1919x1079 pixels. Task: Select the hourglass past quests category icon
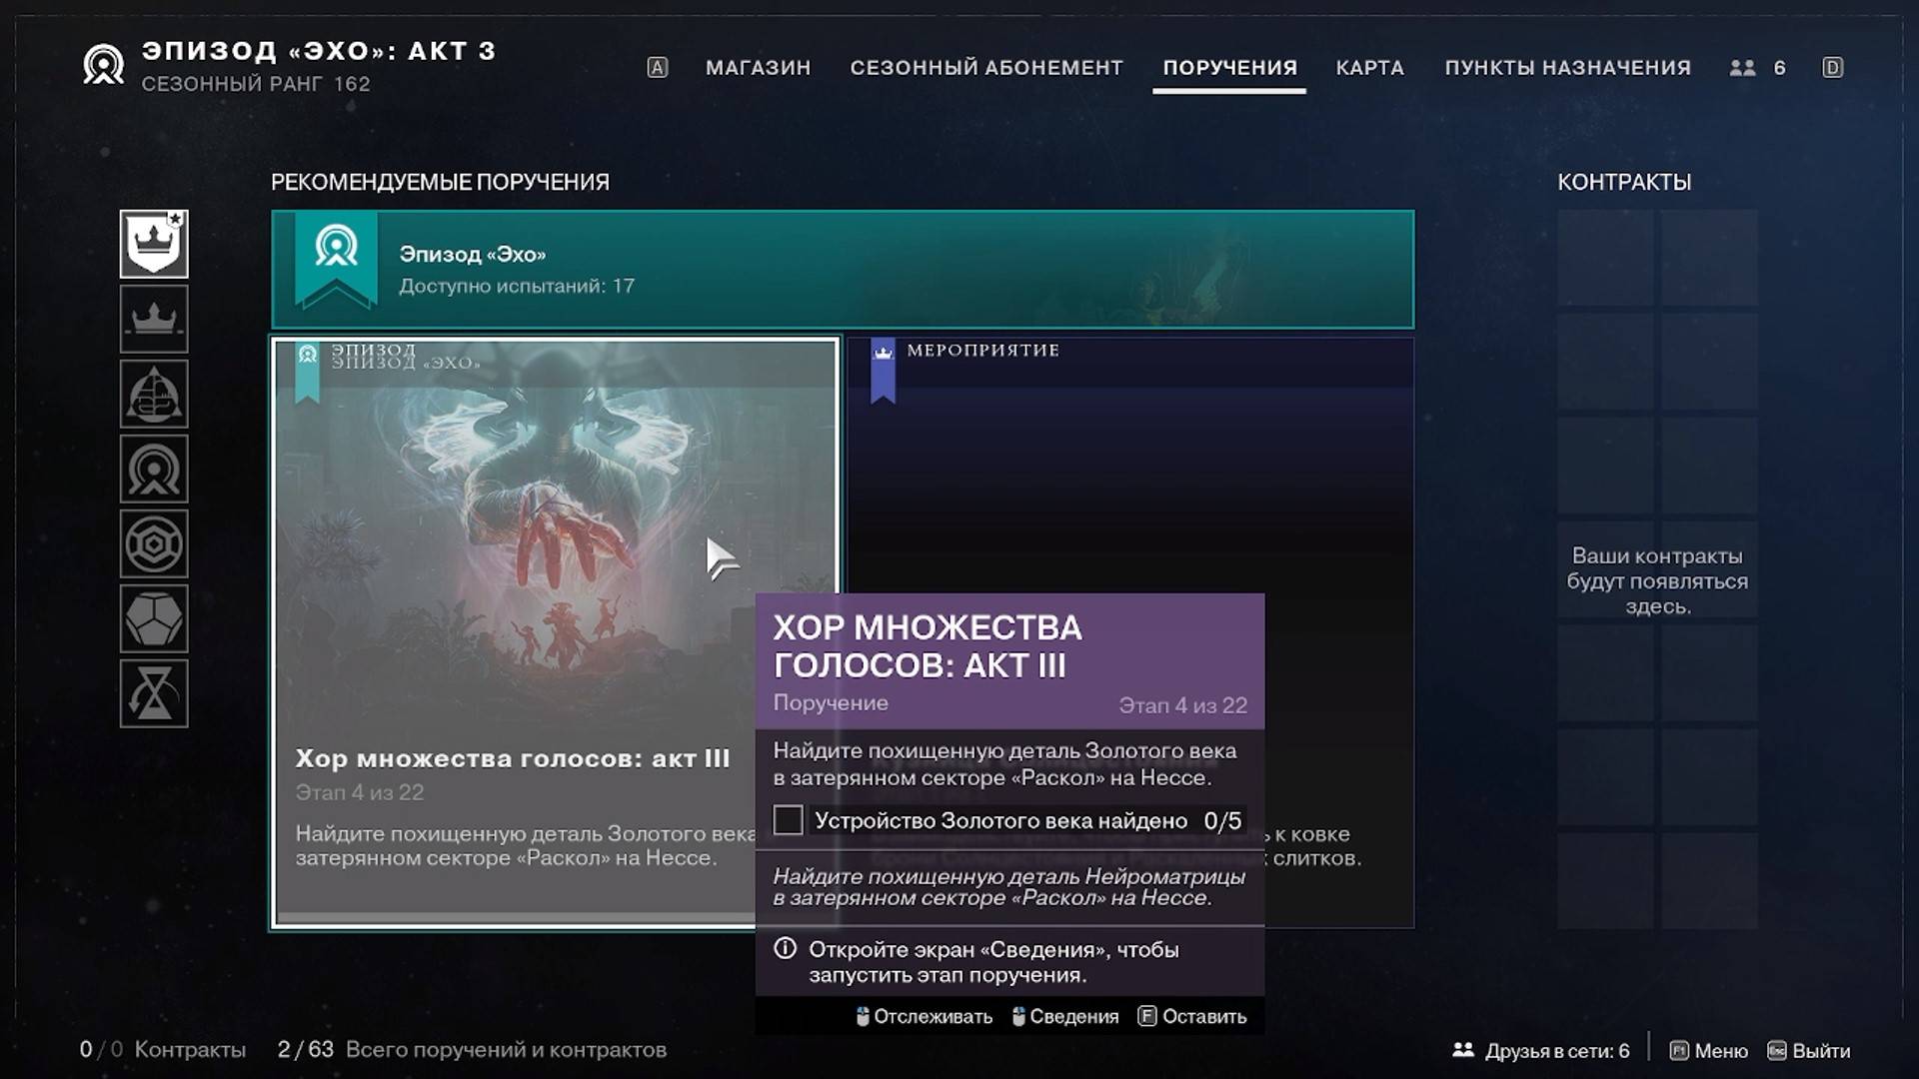154,693
